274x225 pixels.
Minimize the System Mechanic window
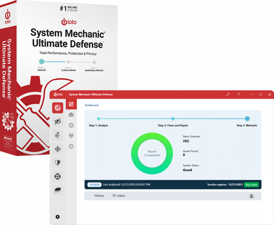[252, 95]
